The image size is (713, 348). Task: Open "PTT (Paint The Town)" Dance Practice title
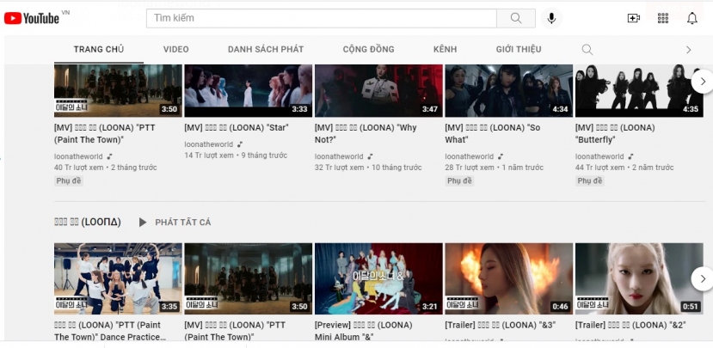[x=109, y=331]
